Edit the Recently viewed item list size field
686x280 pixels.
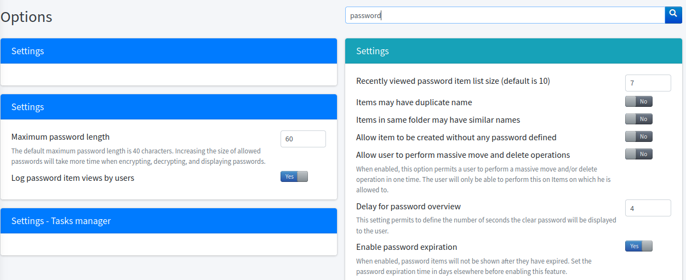[648, 83]
